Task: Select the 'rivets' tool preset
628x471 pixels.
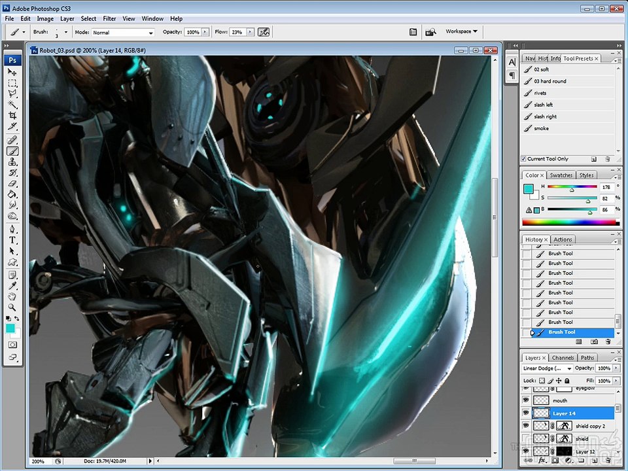Action: [568, 93]
